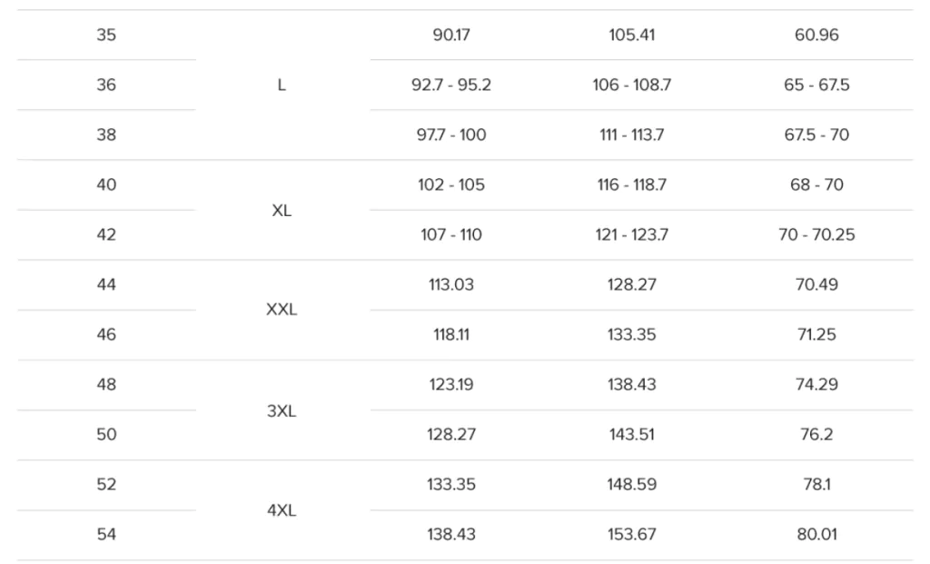This screenshot has width=930, height=564.
Task: Click the XXL size label
Action: tap(282, 310)
